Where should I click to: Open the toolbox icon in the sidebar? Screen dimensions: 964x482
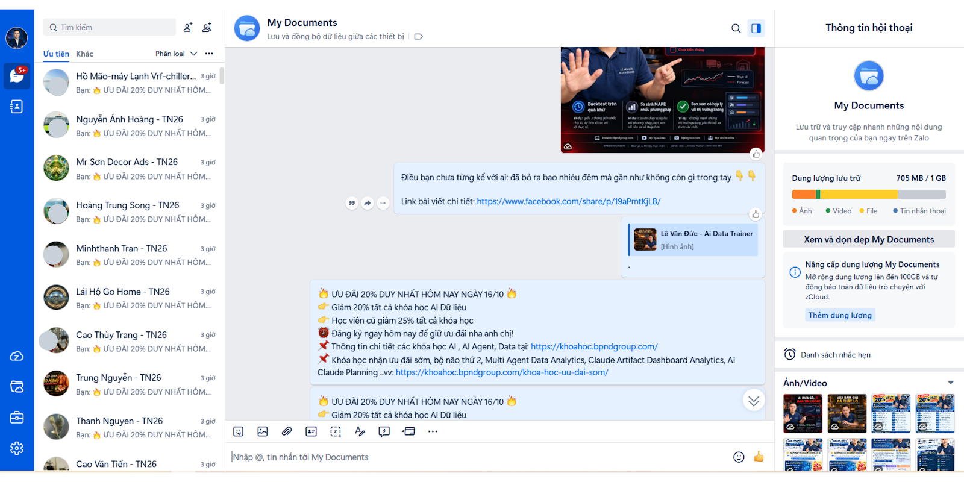coord(17,418)
